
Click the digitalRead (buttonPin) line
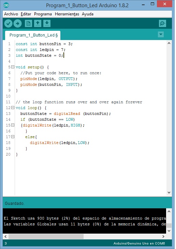[65, 114]
